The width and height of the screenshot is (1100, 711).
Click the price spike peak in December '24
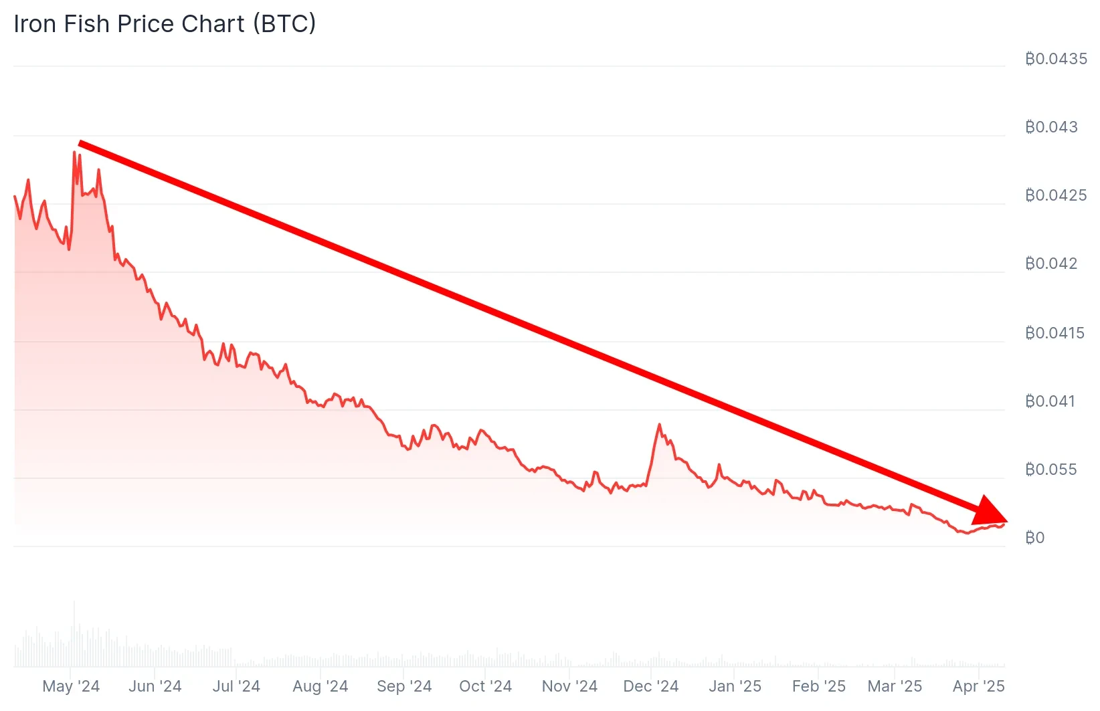tap(659, 425)
